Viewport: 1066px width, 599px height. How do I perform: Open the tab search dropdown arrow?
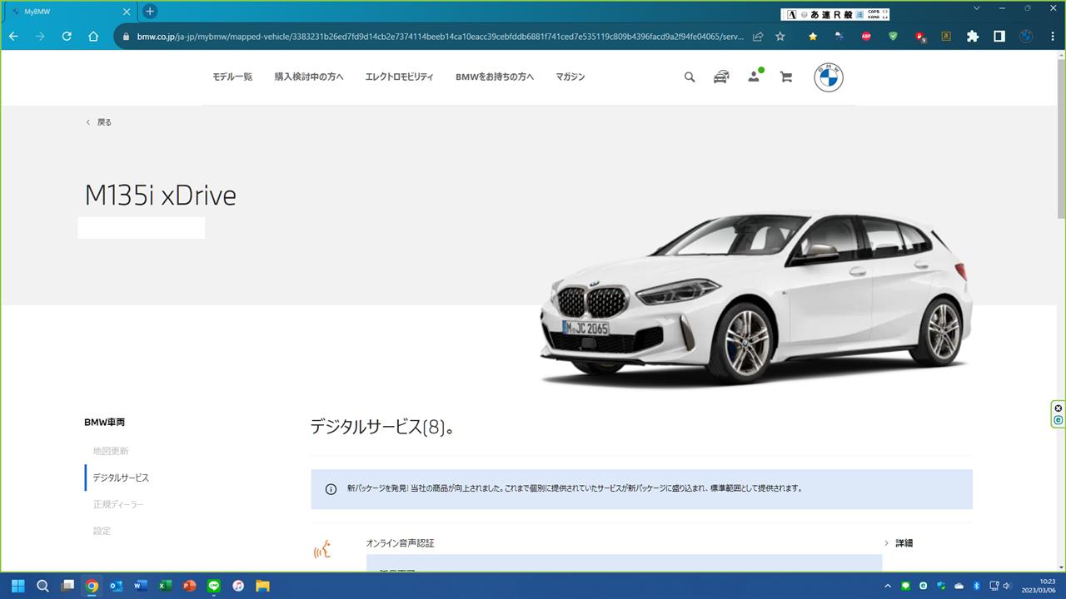pyautogui.click(x=978, y=8)
